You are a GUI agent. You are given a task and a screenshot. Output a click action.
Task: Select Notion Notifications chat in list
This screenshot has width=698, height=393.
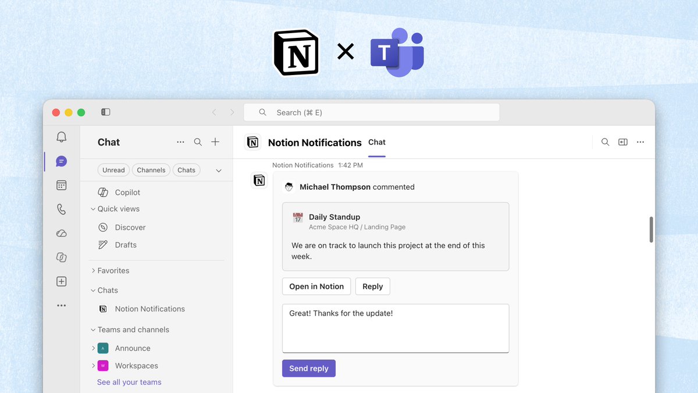point(142,309)
